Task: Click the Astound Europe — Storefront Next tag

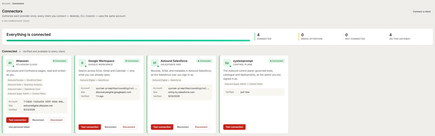Action: pos(25,80)
